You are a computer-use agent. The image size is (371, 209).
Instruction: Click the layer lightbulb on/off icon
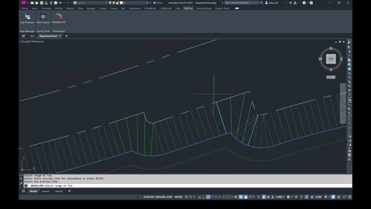[110, 3]
